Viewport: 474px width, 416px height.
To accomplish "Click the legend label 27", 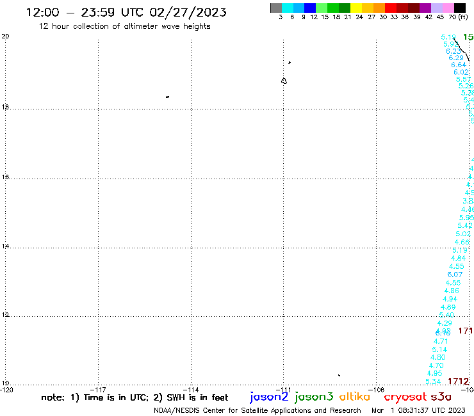I will click(x=372, y=17).
